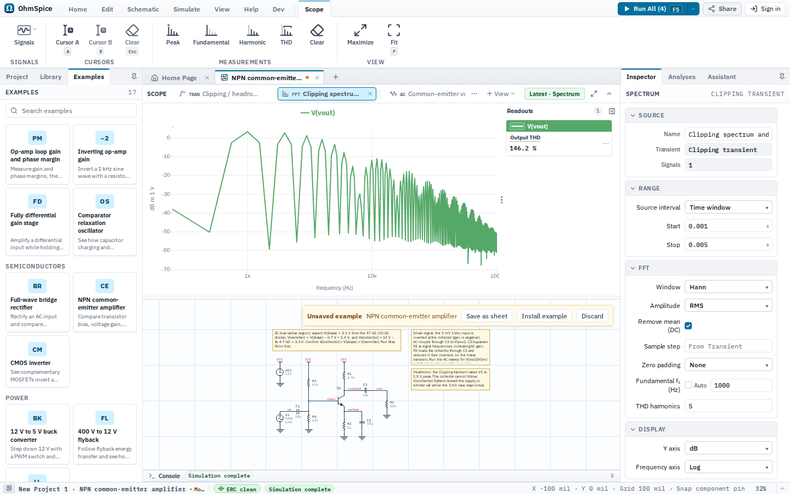Switch to the Library tab
Viewport: 790px width, 494px height.
coord(50,77)
